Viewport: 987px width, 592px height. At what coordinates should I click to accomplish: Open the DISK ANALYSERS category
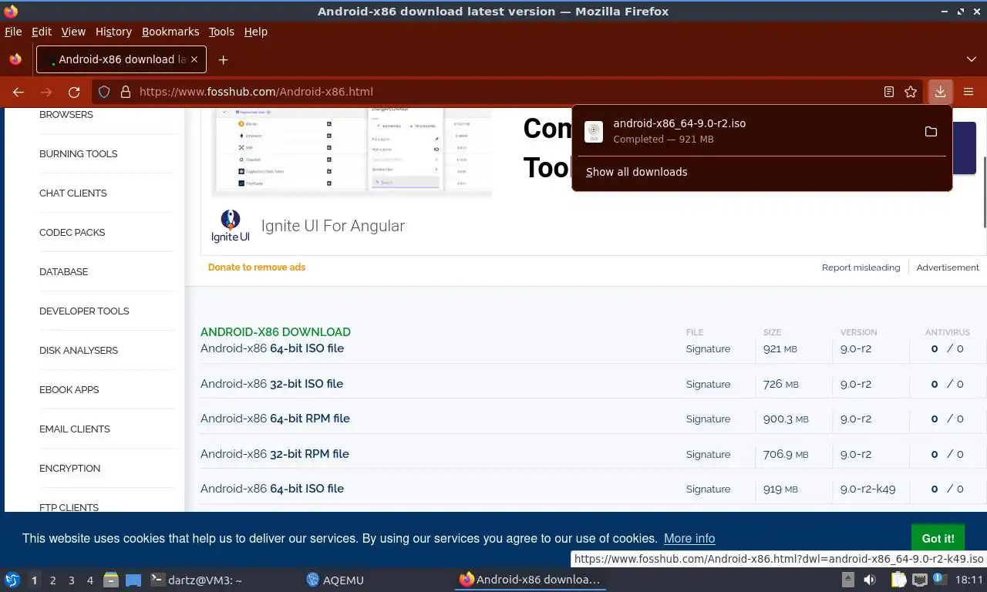79,351
